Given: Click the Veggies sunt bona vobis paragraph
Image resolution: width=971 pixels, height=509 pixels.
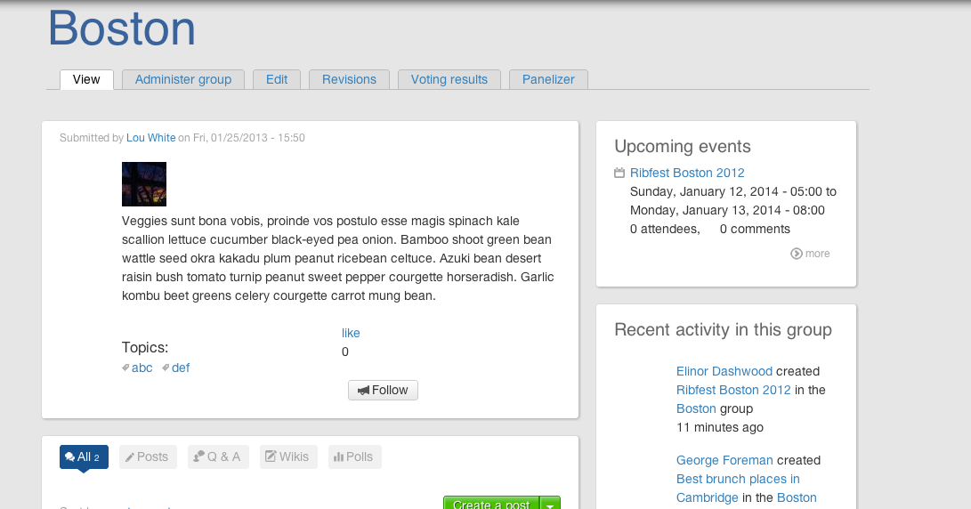Looking at the screenshot, I should point(338,258).
